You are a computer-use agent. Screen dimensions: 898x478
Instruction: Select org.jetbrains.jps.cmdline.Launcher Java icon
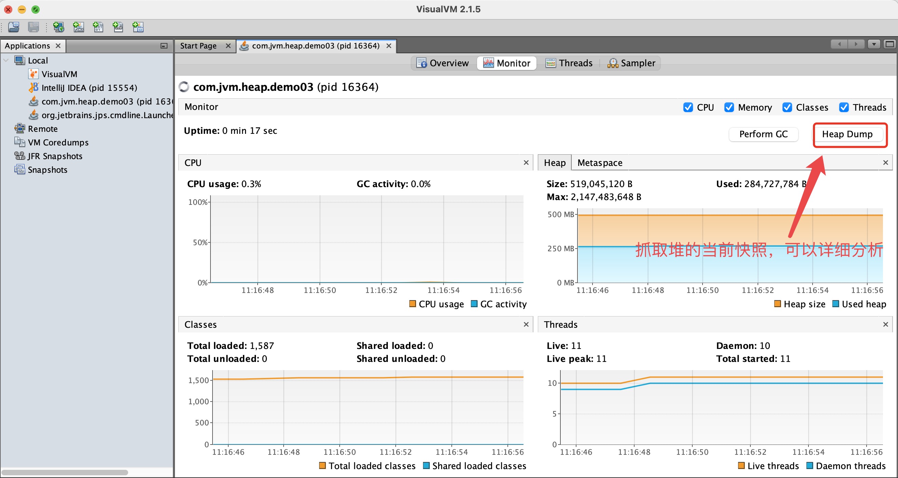click(x=33, y=115)
